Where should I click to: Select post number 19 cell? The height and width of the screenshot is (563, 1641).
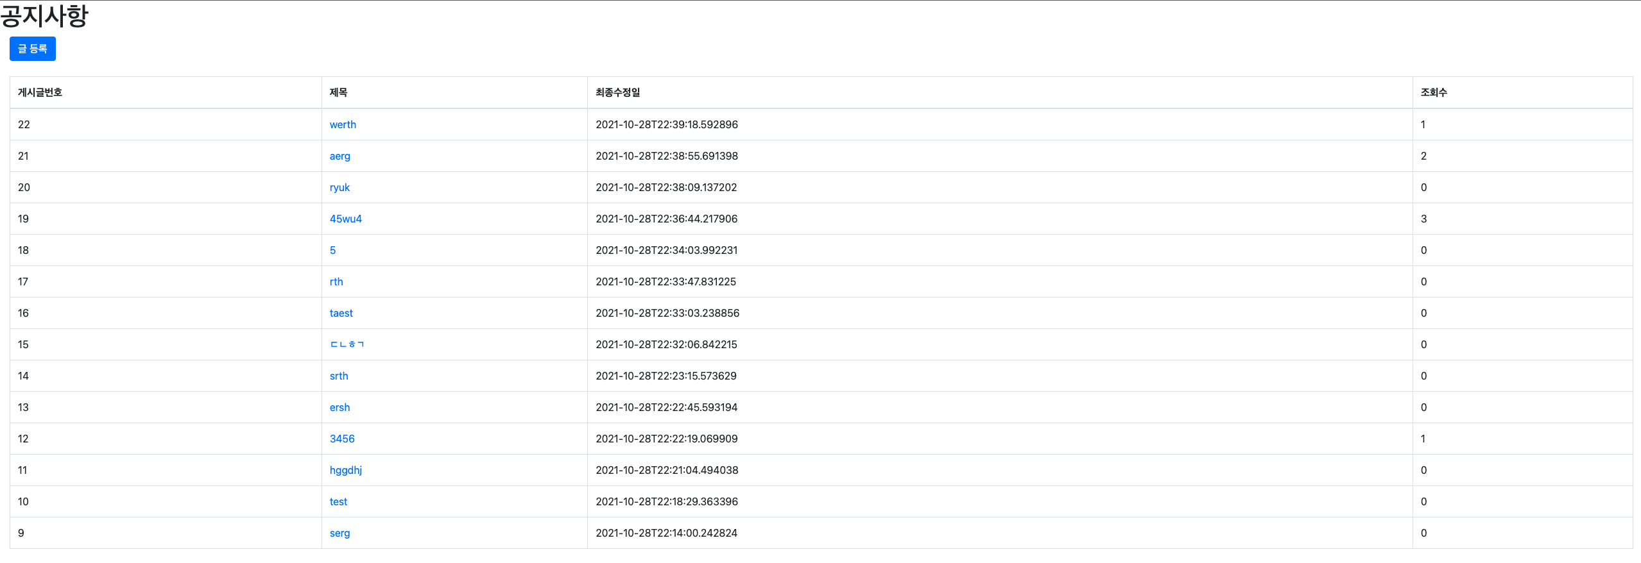click(166, 219)
